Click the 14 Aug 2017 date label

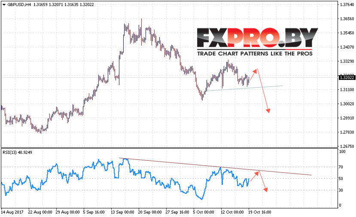(12, 212)
